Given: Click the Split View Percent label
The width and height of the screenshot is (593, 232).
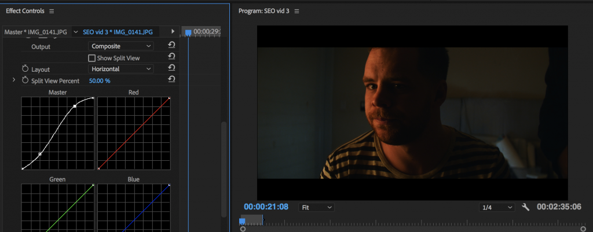Looking at the screenshot, I should pyautogui.click(x=55, y=81).
